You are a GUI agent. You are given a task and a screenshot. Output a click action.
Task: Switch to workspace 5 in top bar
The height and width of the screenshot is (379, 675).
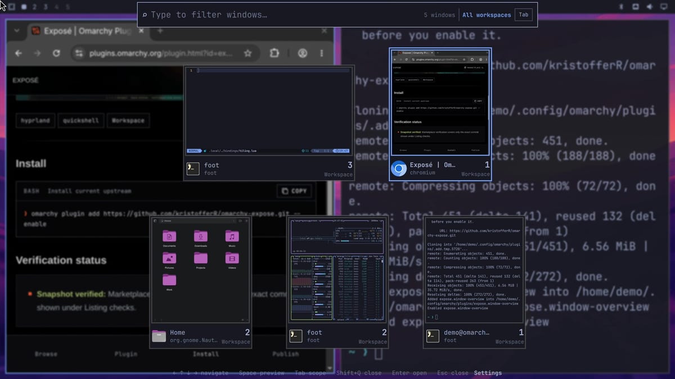pyautogui.click(x=67, y=7)
